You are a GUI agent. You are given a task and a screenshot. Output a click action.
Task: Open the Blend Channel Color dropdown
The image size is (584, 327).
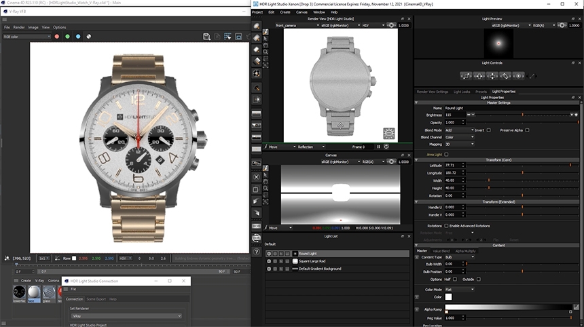click(x=459, y=137)
